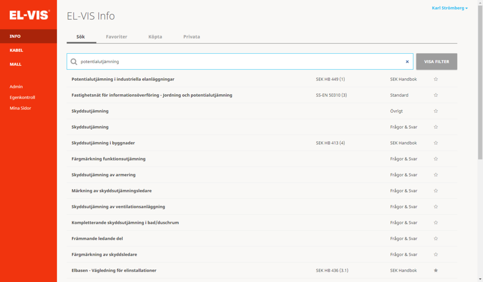Toggle favorite star for 'Främmande ledande del'

(435, 239)
